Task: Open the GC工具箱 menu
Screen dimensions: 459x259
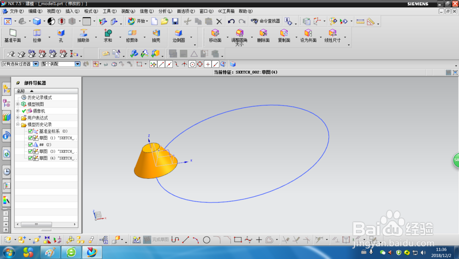Action: (226, 11)
